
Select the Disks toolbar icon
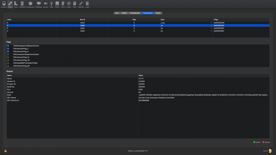click(x=57, y=5)
